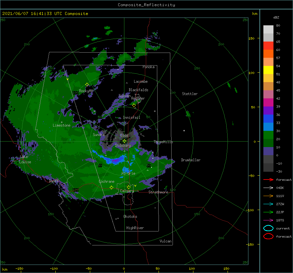Click the 18TS legend label
Viewport: 293px width, 273px height.
[x=280, y=220]
